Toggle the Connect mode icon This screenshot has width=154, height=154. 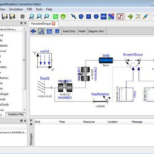(x=120, y=17)
